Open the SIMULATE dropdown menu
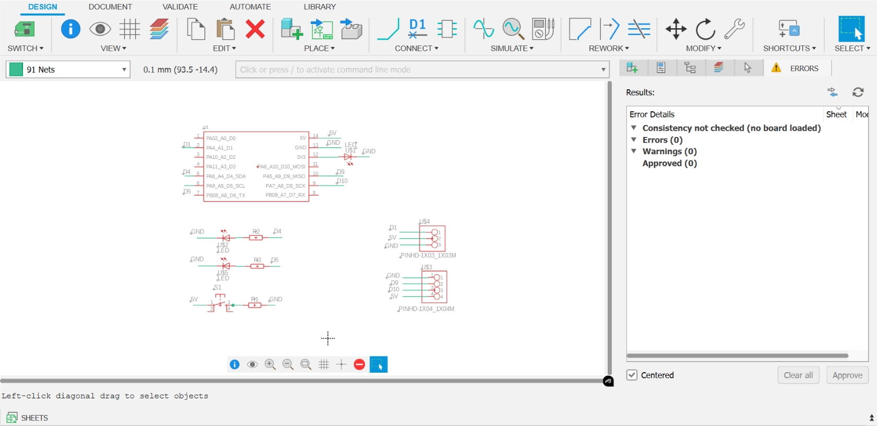 click(512, 48)
